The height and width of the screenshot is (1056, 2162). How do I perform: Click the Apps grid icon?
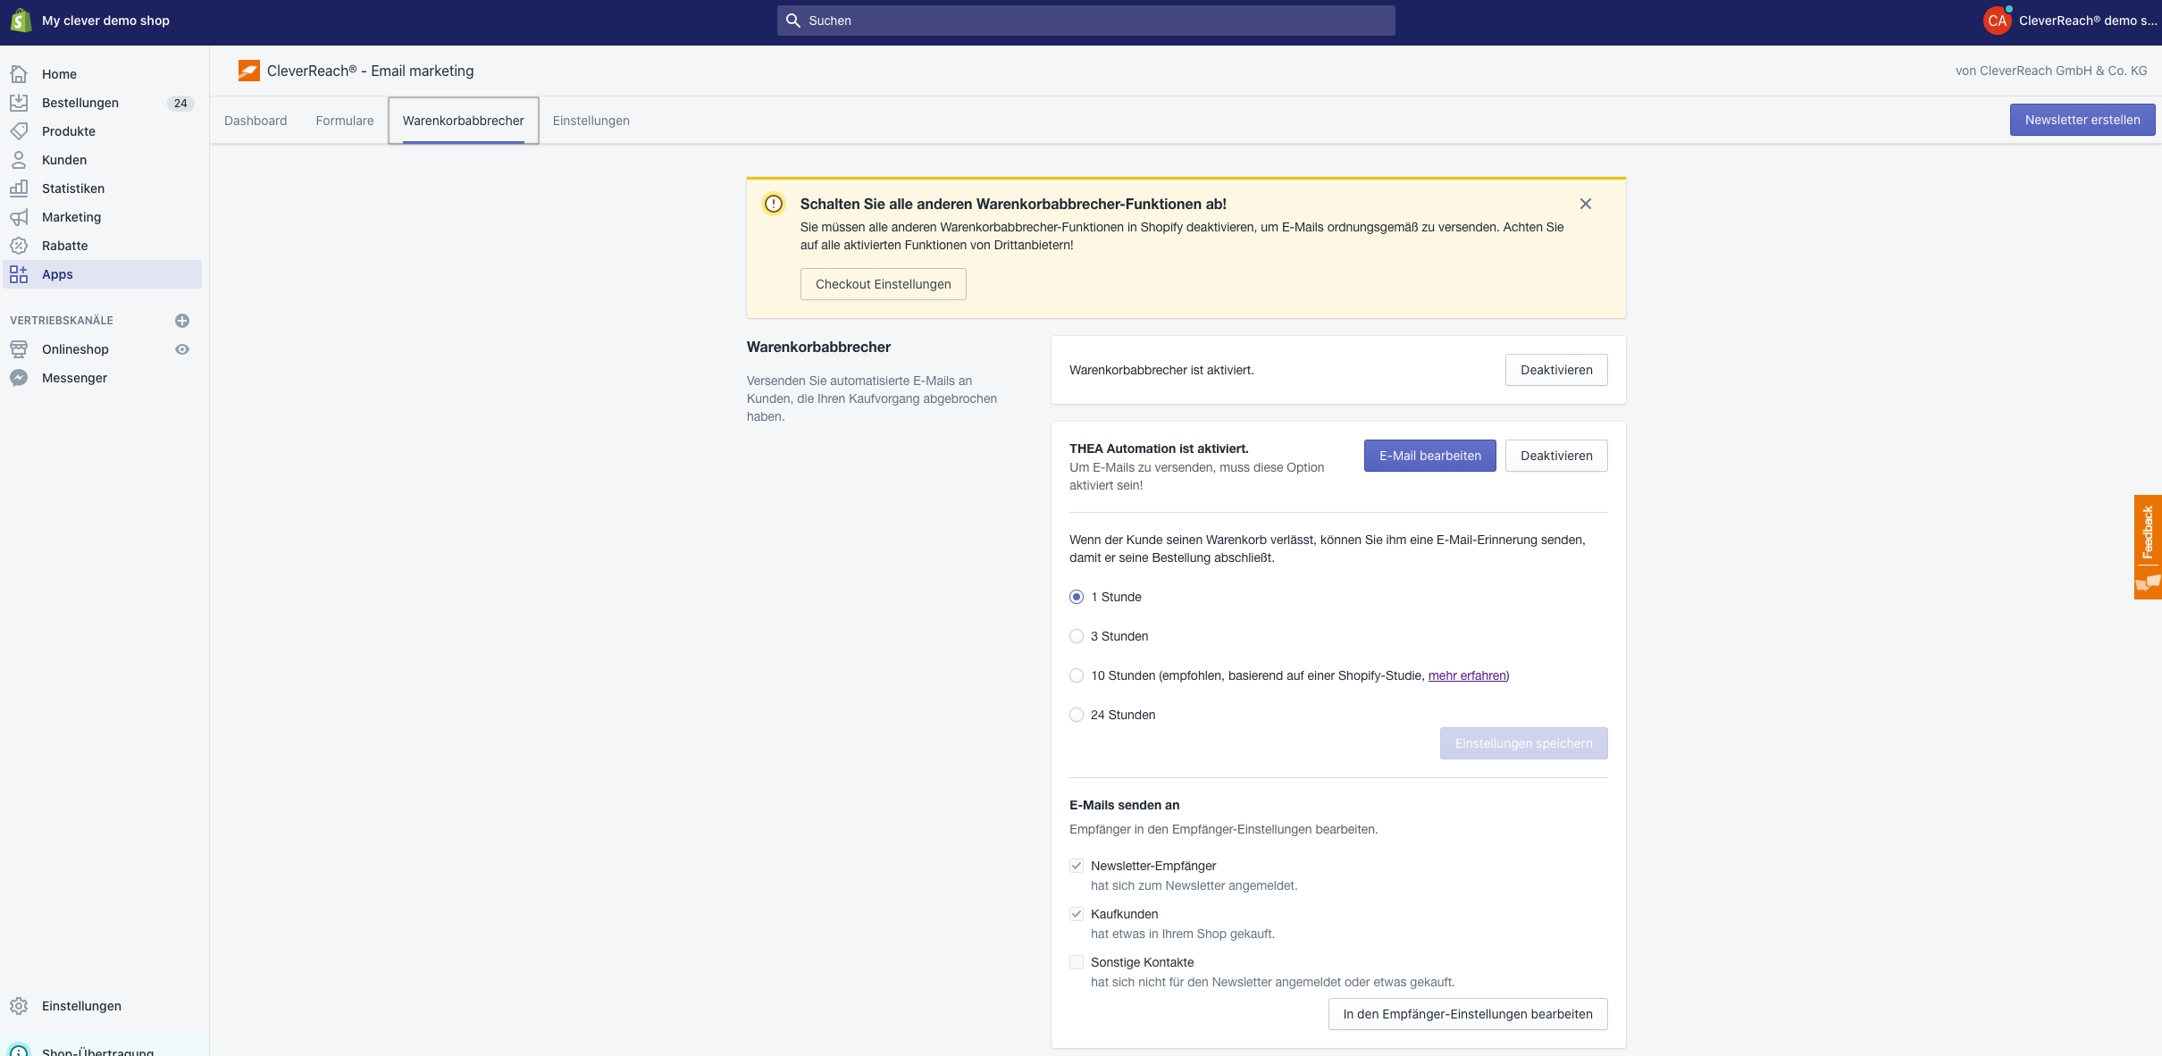[19, 274]
